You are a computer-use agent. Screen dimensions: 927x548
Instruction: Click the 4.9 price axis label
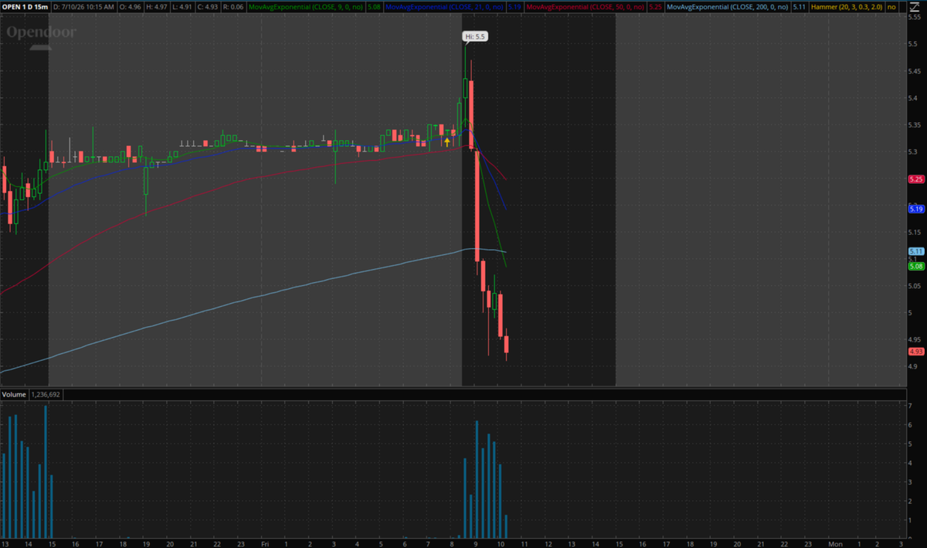click(913, 366)
